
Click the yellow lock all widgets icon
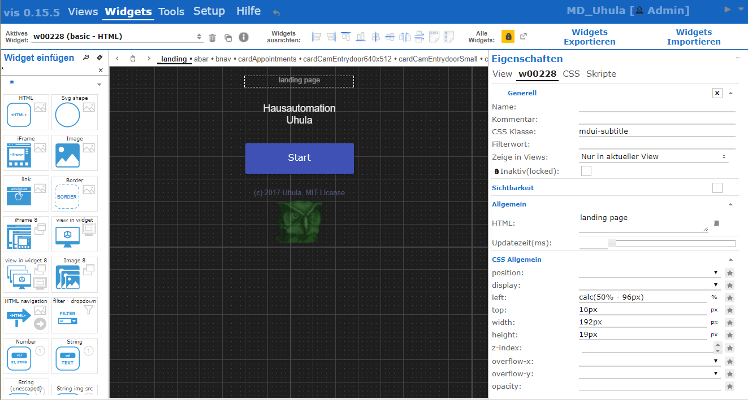coord(508,37)
